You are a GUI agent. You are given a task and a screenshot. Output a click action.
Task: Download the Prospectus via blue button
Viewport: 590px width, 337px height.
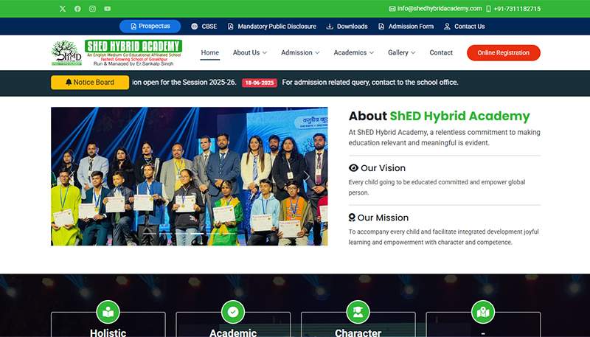point(150,26)
